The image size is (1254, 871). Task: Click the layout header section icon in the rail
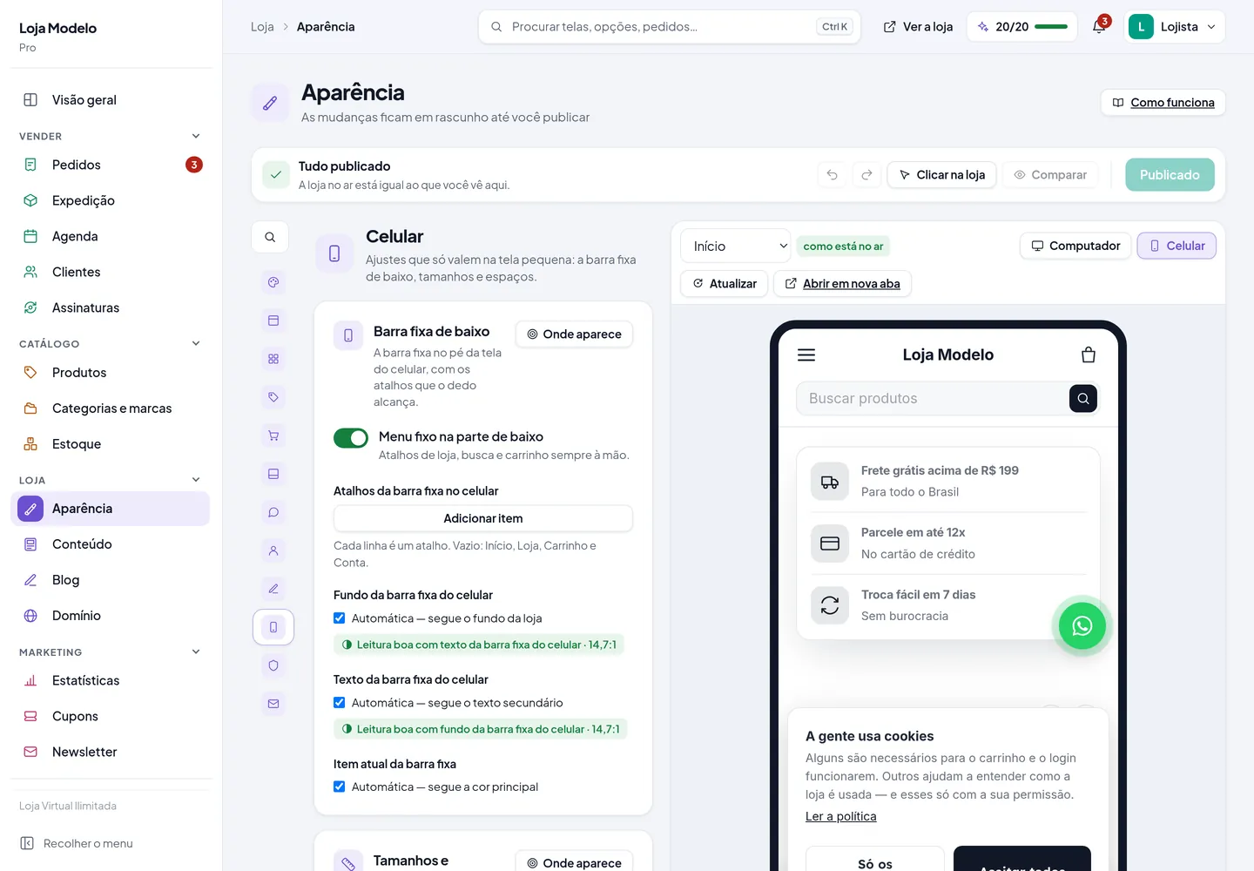[273, 321]
